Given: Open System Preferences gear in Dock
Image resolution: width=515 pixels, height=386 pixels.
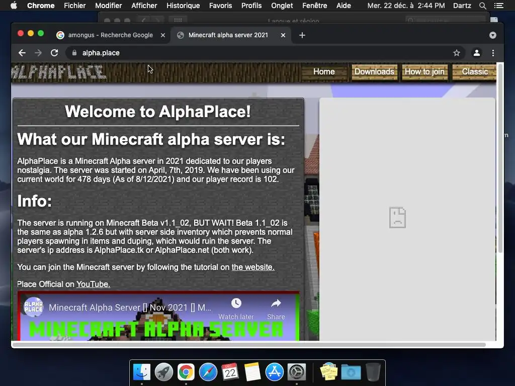Looking at the screenshot, I should click(x=297, y=372).
